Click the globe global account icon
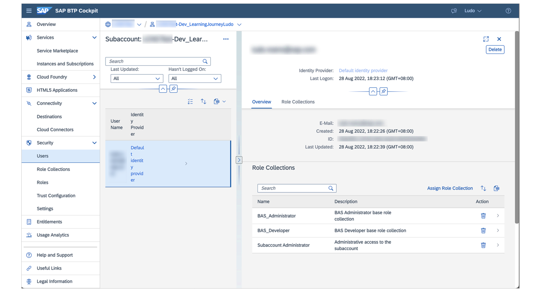 pos(108,24)
